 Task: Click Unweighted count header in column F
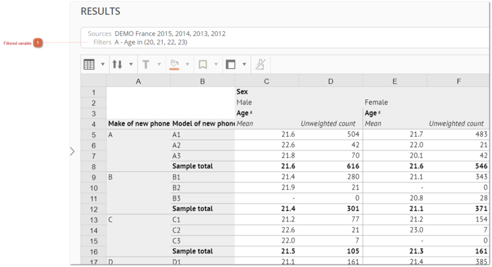[x=456, y=124]
